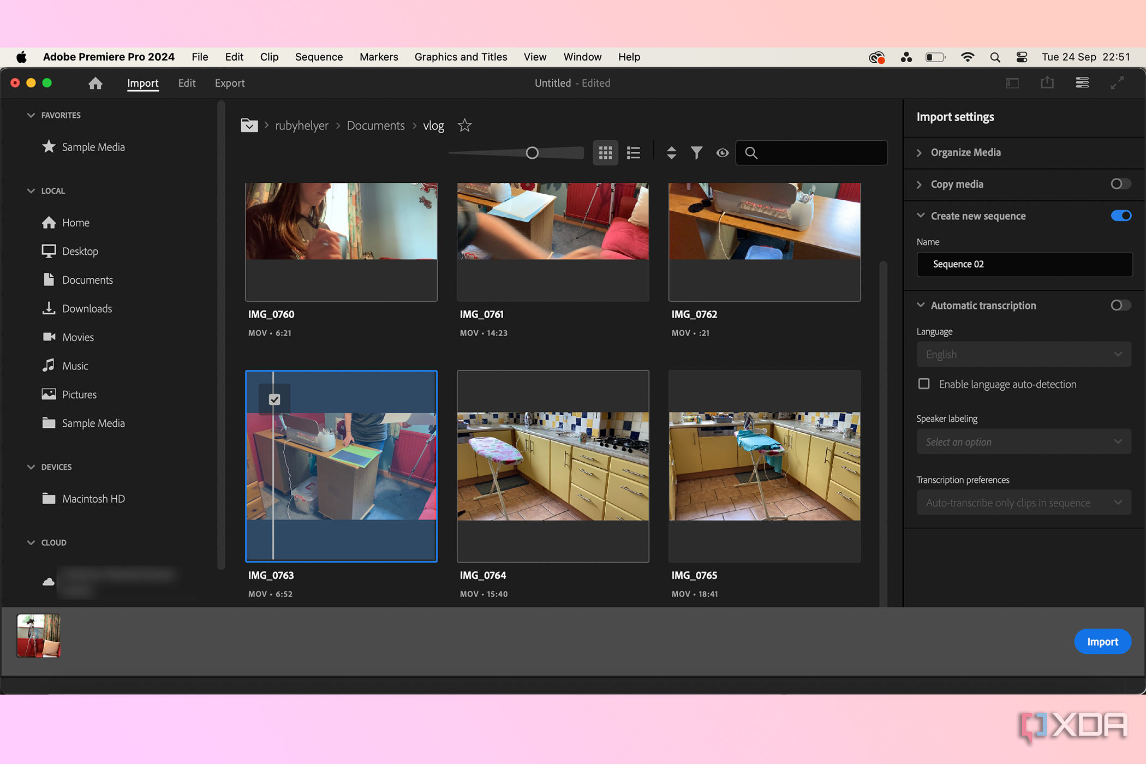
Task: Toggle the visibility eye icon
Action: 723,153
